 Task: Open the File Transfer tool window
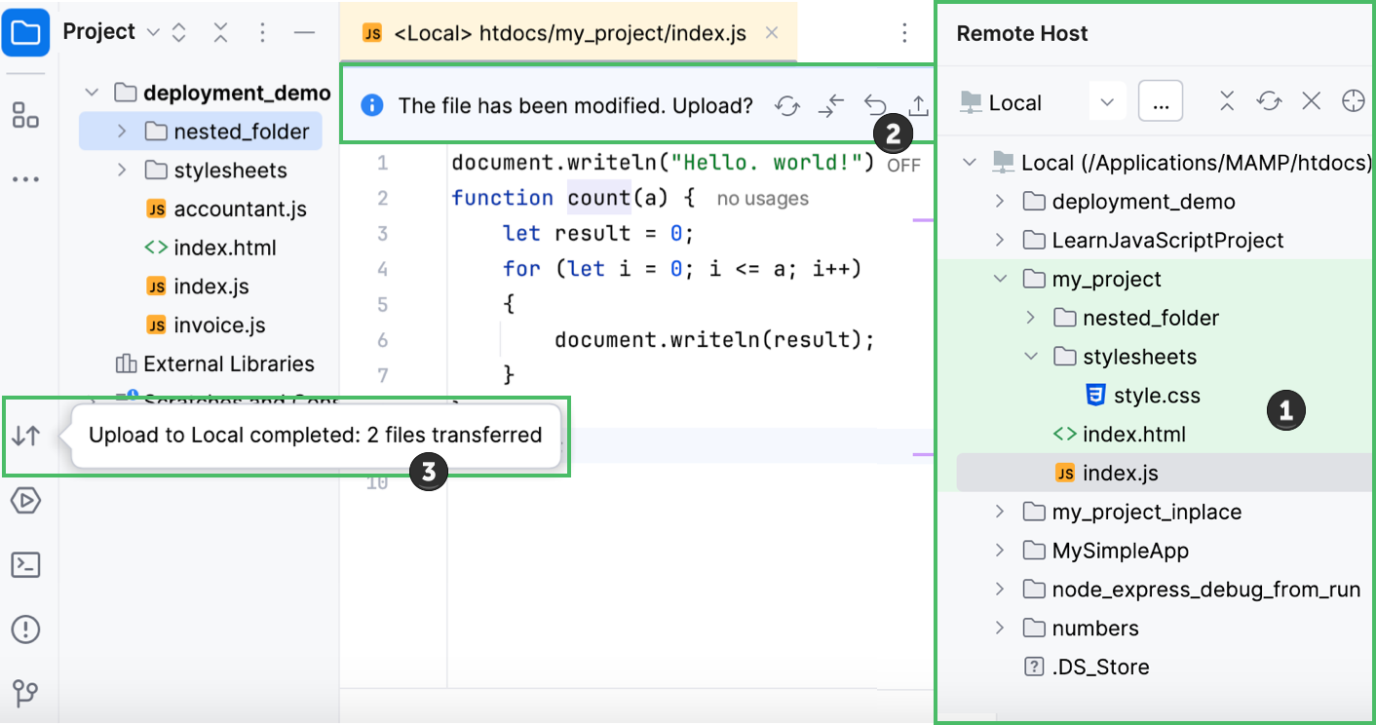click(x=25, y=436)
